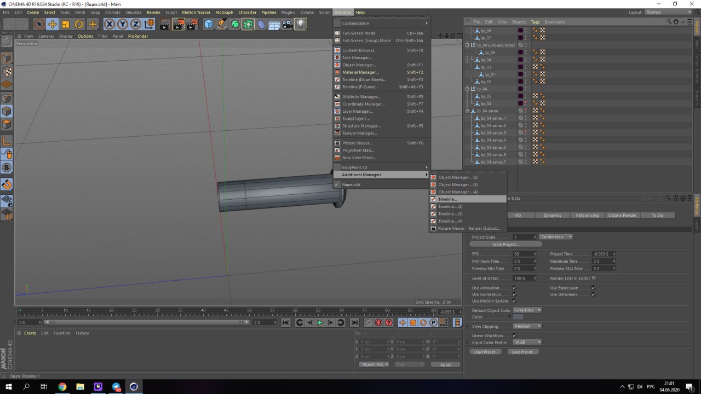The width and height of the screenshot is (701, 394).
Task: Activate the Rotate tool in top toolbar
Action: pyautogui.click(x=79, y=24)
